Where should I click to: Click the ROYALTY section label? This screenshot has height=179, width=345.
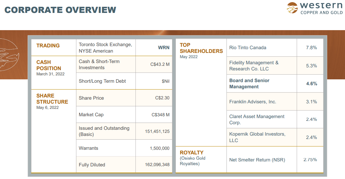[x=191, y=153]
